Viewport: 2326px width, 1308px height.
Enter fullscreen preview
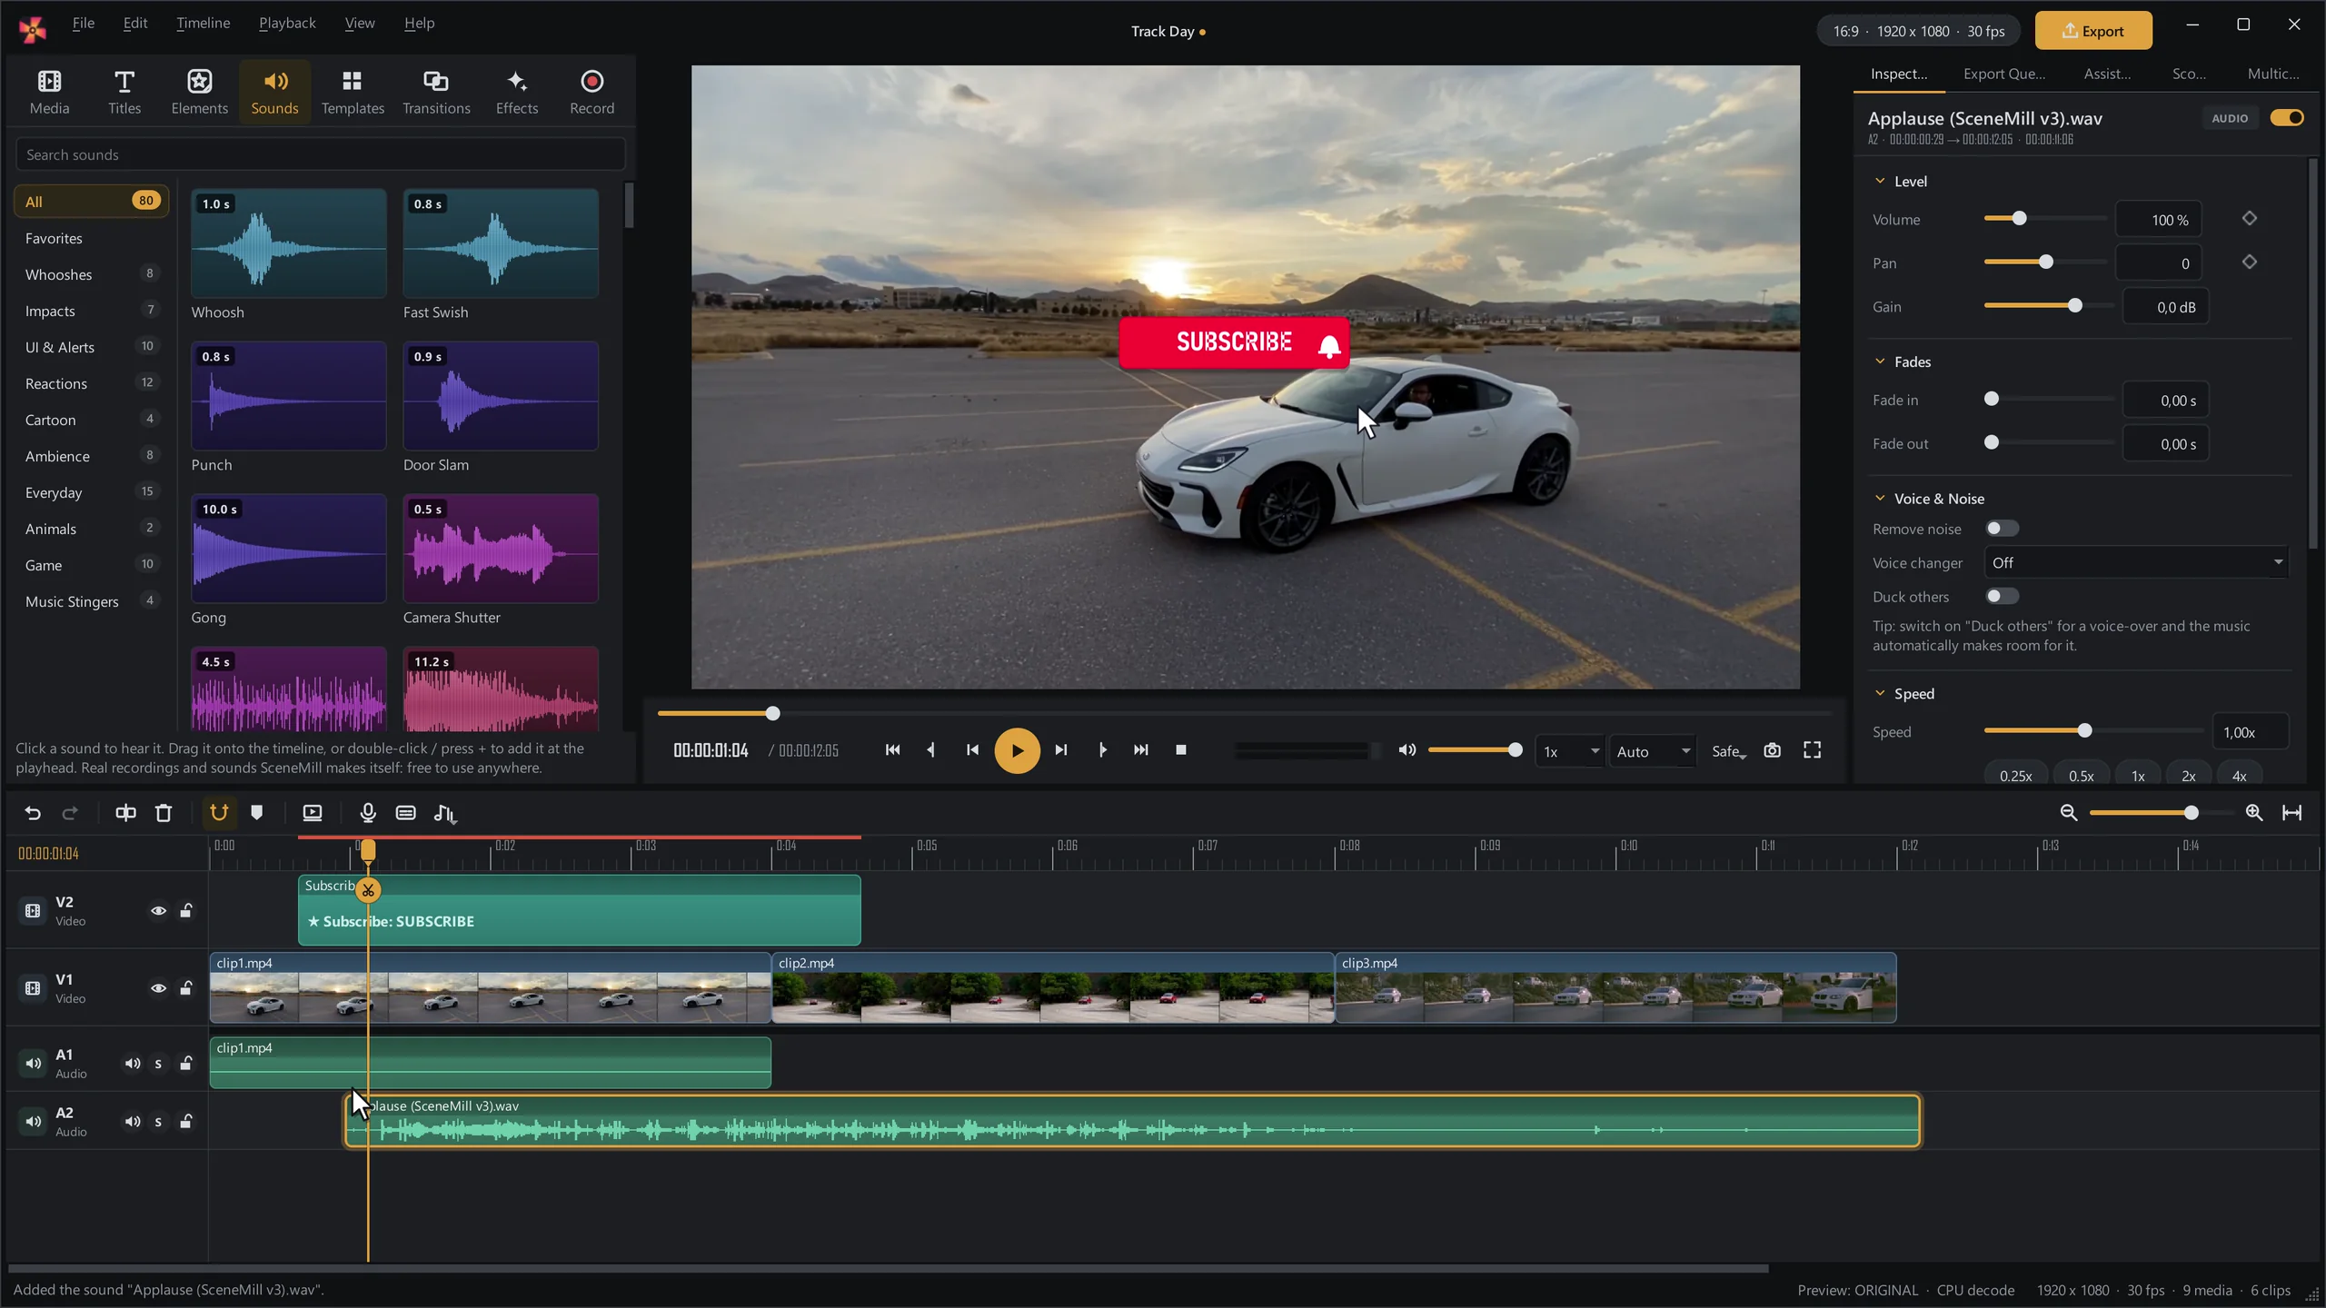coord(1813,750)
